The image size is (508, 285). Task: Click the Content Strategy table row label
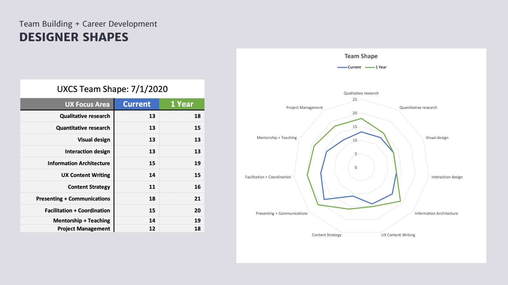click(x=89, y=187)
